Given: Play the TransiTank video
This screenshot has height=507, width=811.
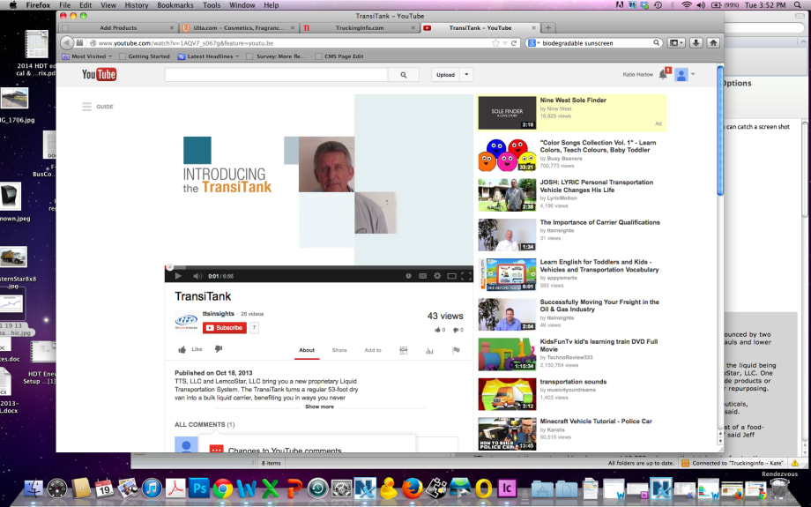Looking at the screenshot, I should [x=178, y=276].
